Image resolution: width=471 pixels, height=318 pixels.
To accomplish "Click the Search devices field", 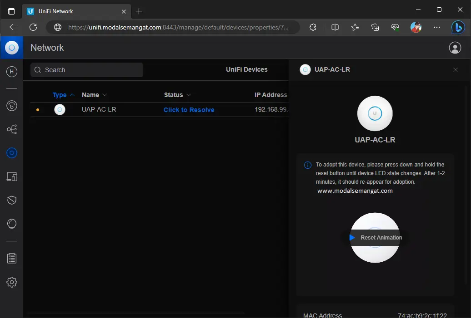I will point(86,70).
